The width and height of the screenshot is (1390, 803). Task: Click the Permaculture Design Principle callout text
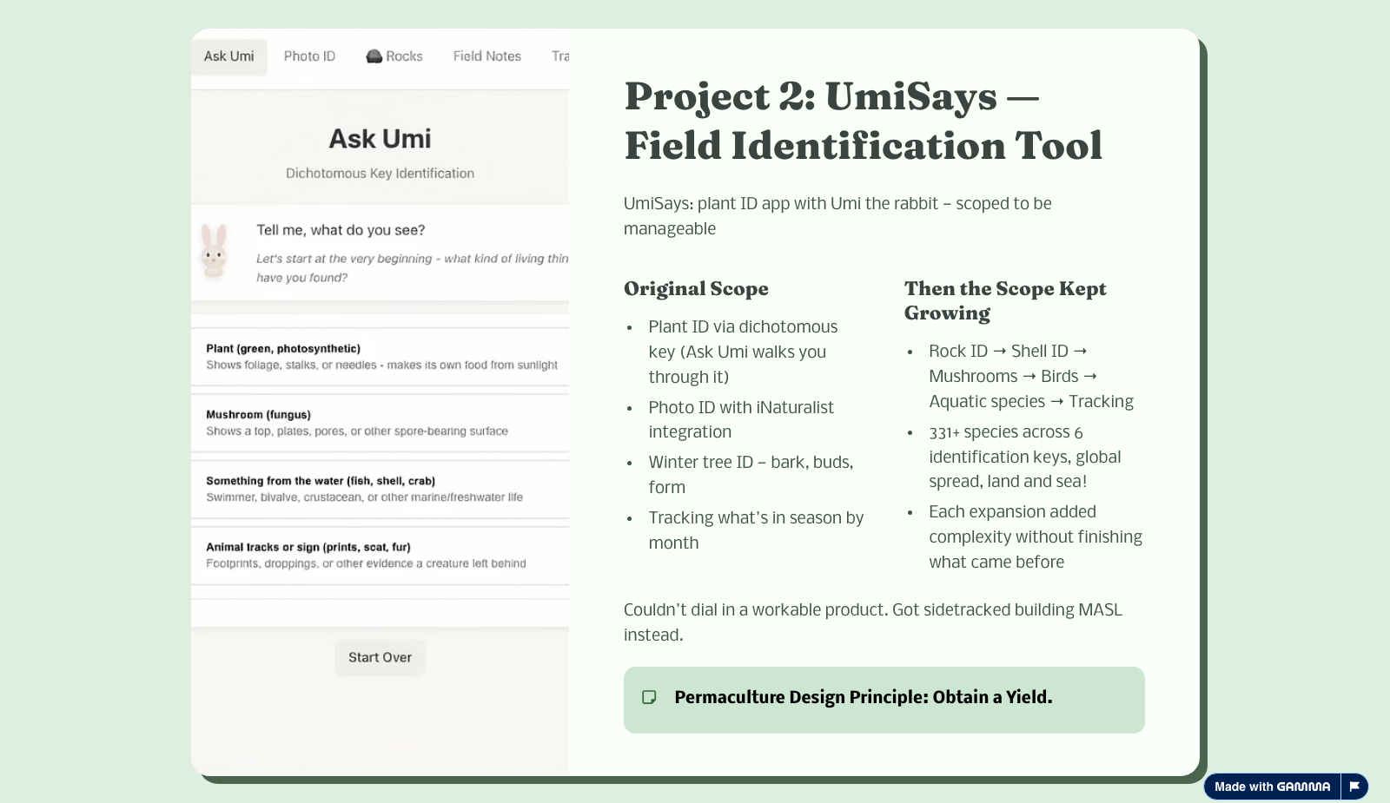(863, 697)
